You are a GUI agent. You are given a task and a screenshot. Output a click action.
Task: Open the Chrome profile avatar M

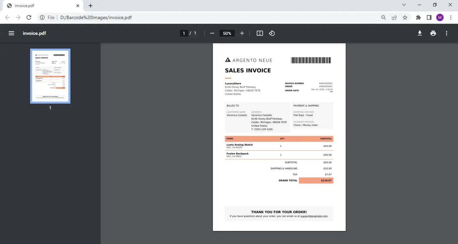coord(440,17)
